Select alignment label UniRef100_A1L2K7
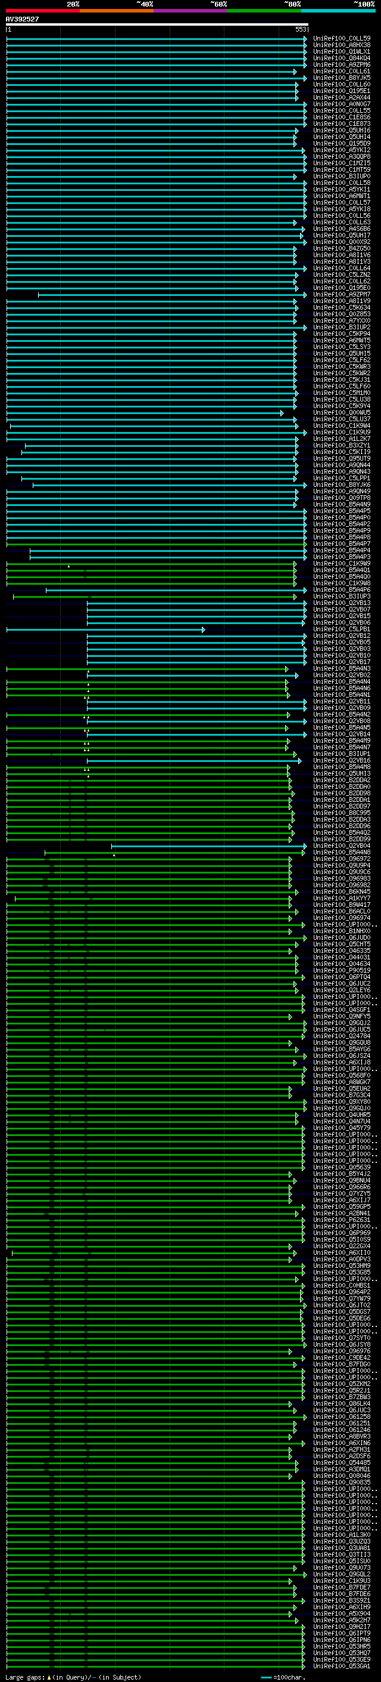 pyautogui.click(x=341, y=439)
